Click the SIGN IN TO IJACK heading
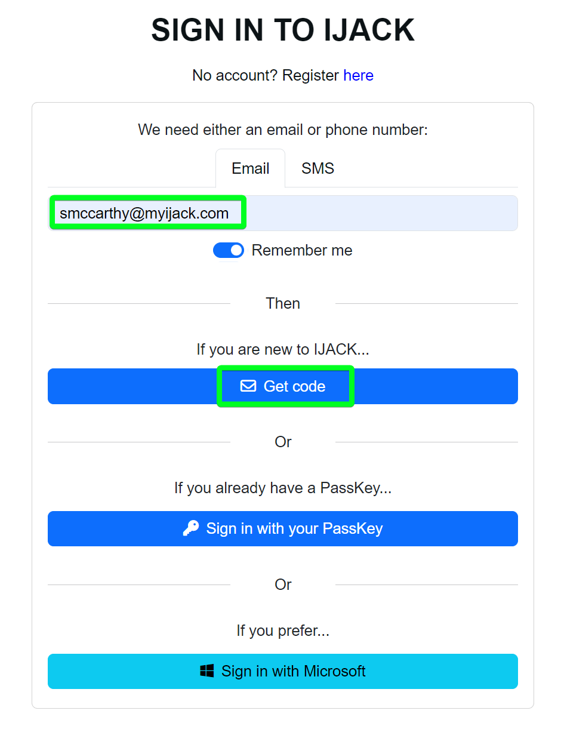 pos(283,30)
